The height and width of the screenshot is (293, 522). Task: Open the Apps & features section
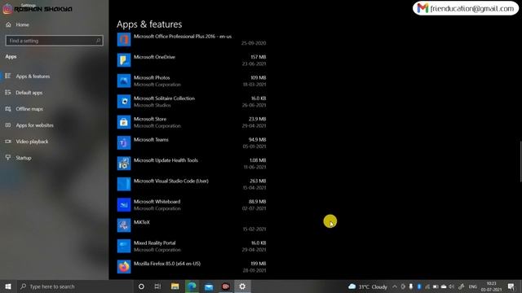click(33, 76)
